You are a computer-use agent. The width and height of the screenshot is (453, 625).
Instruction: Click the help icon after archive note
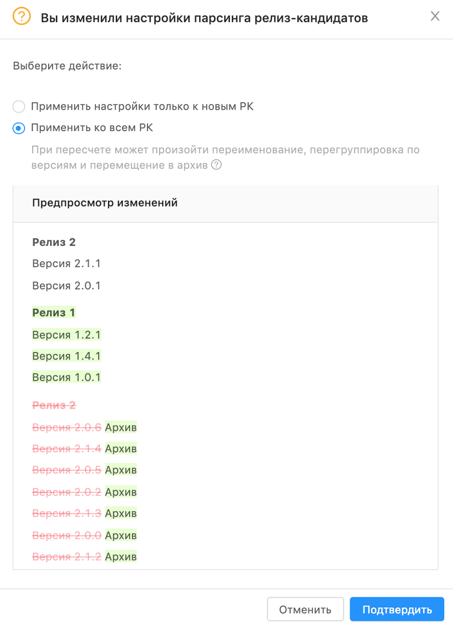[x=216, y=165]
